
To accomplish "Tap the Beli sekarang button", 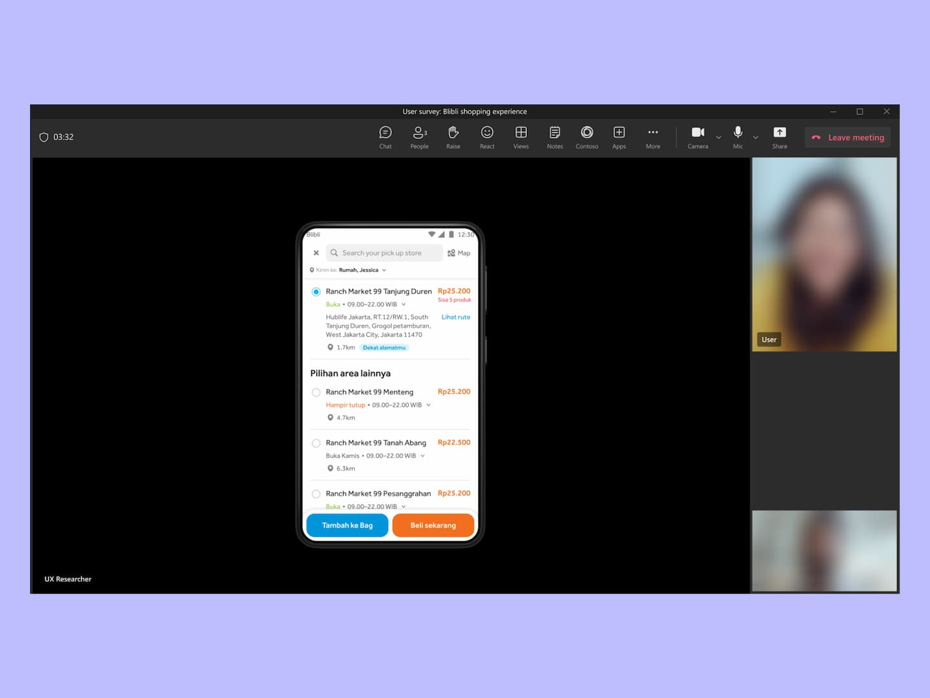I will (x=433, y=525).
